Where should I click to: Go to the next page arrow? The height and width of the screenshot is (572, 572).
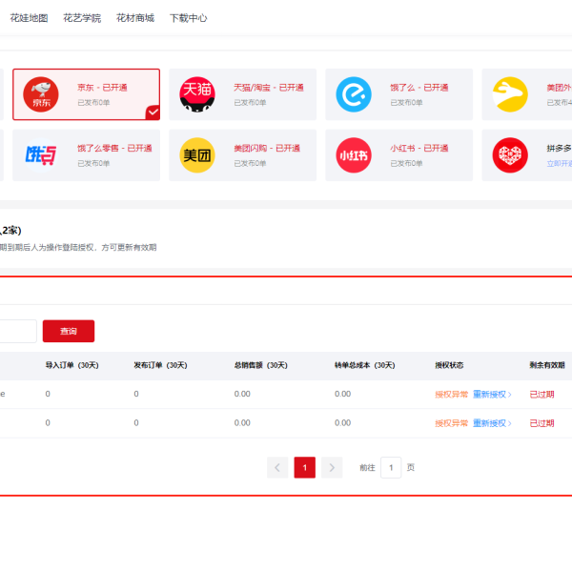click(332, 467)
